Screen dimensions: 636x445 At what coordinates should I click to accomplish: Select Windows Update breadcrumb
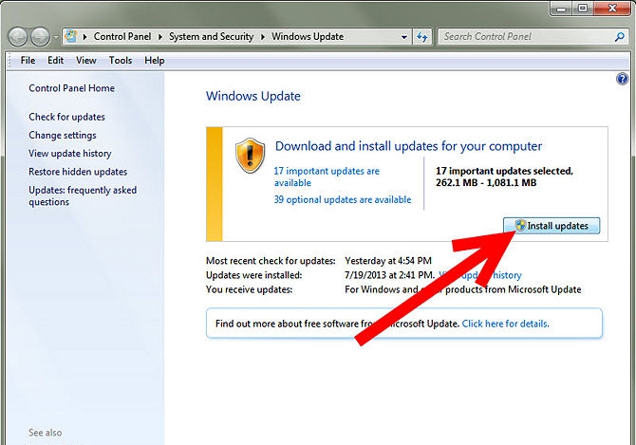point(308,36)
